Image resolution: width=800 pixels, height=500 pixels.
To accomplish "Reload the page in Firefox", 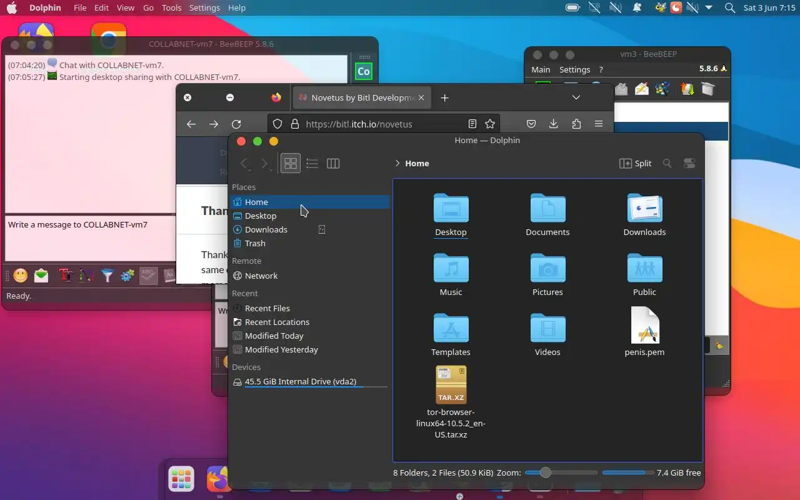I will pyautogui.click(x=236, y=124).
